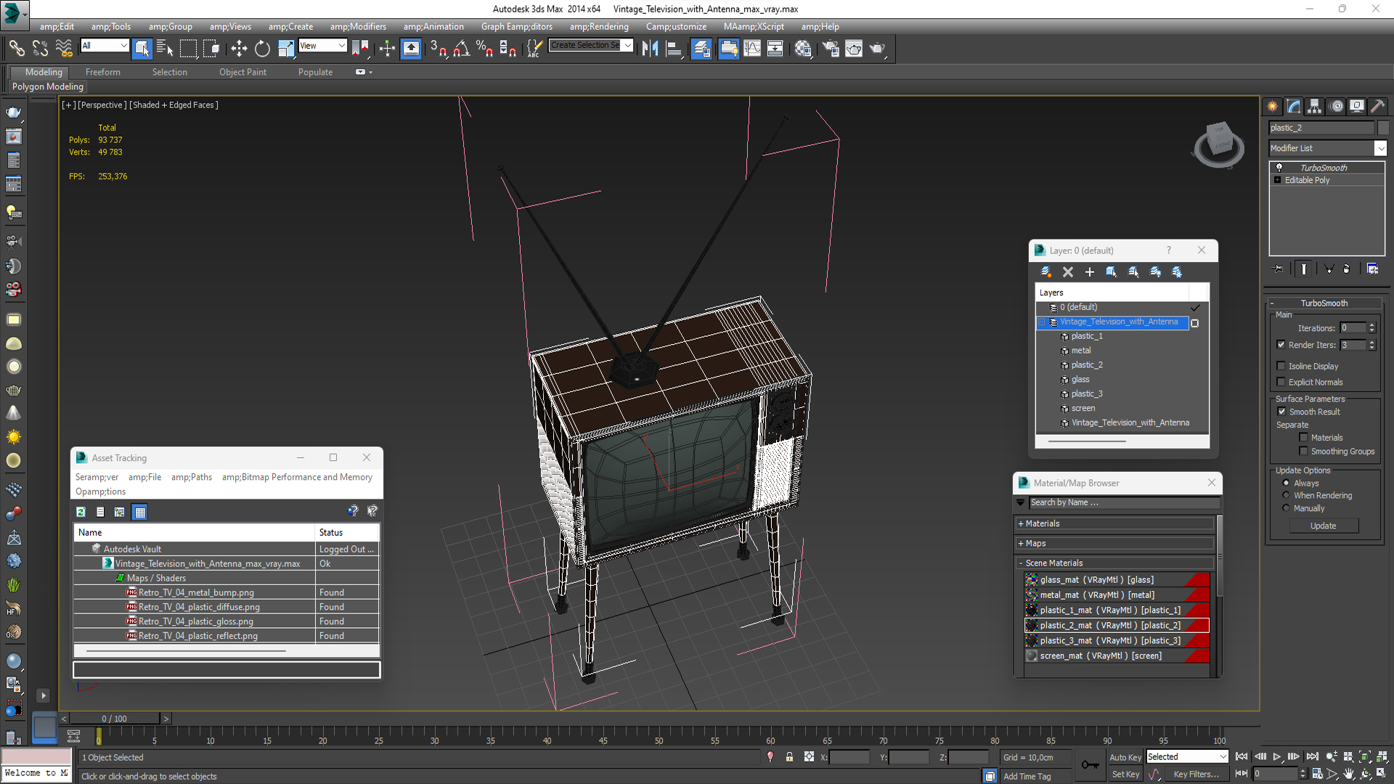Select the Manually update option
The image size is (1394, 784).
pos(1286,508)
